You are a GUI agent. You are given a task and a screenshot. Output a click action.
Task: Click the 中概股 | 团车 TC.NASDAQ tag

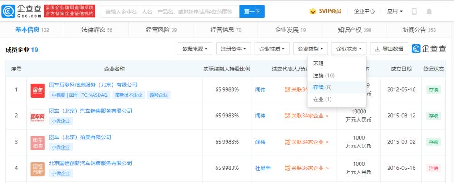coord(79,95)
